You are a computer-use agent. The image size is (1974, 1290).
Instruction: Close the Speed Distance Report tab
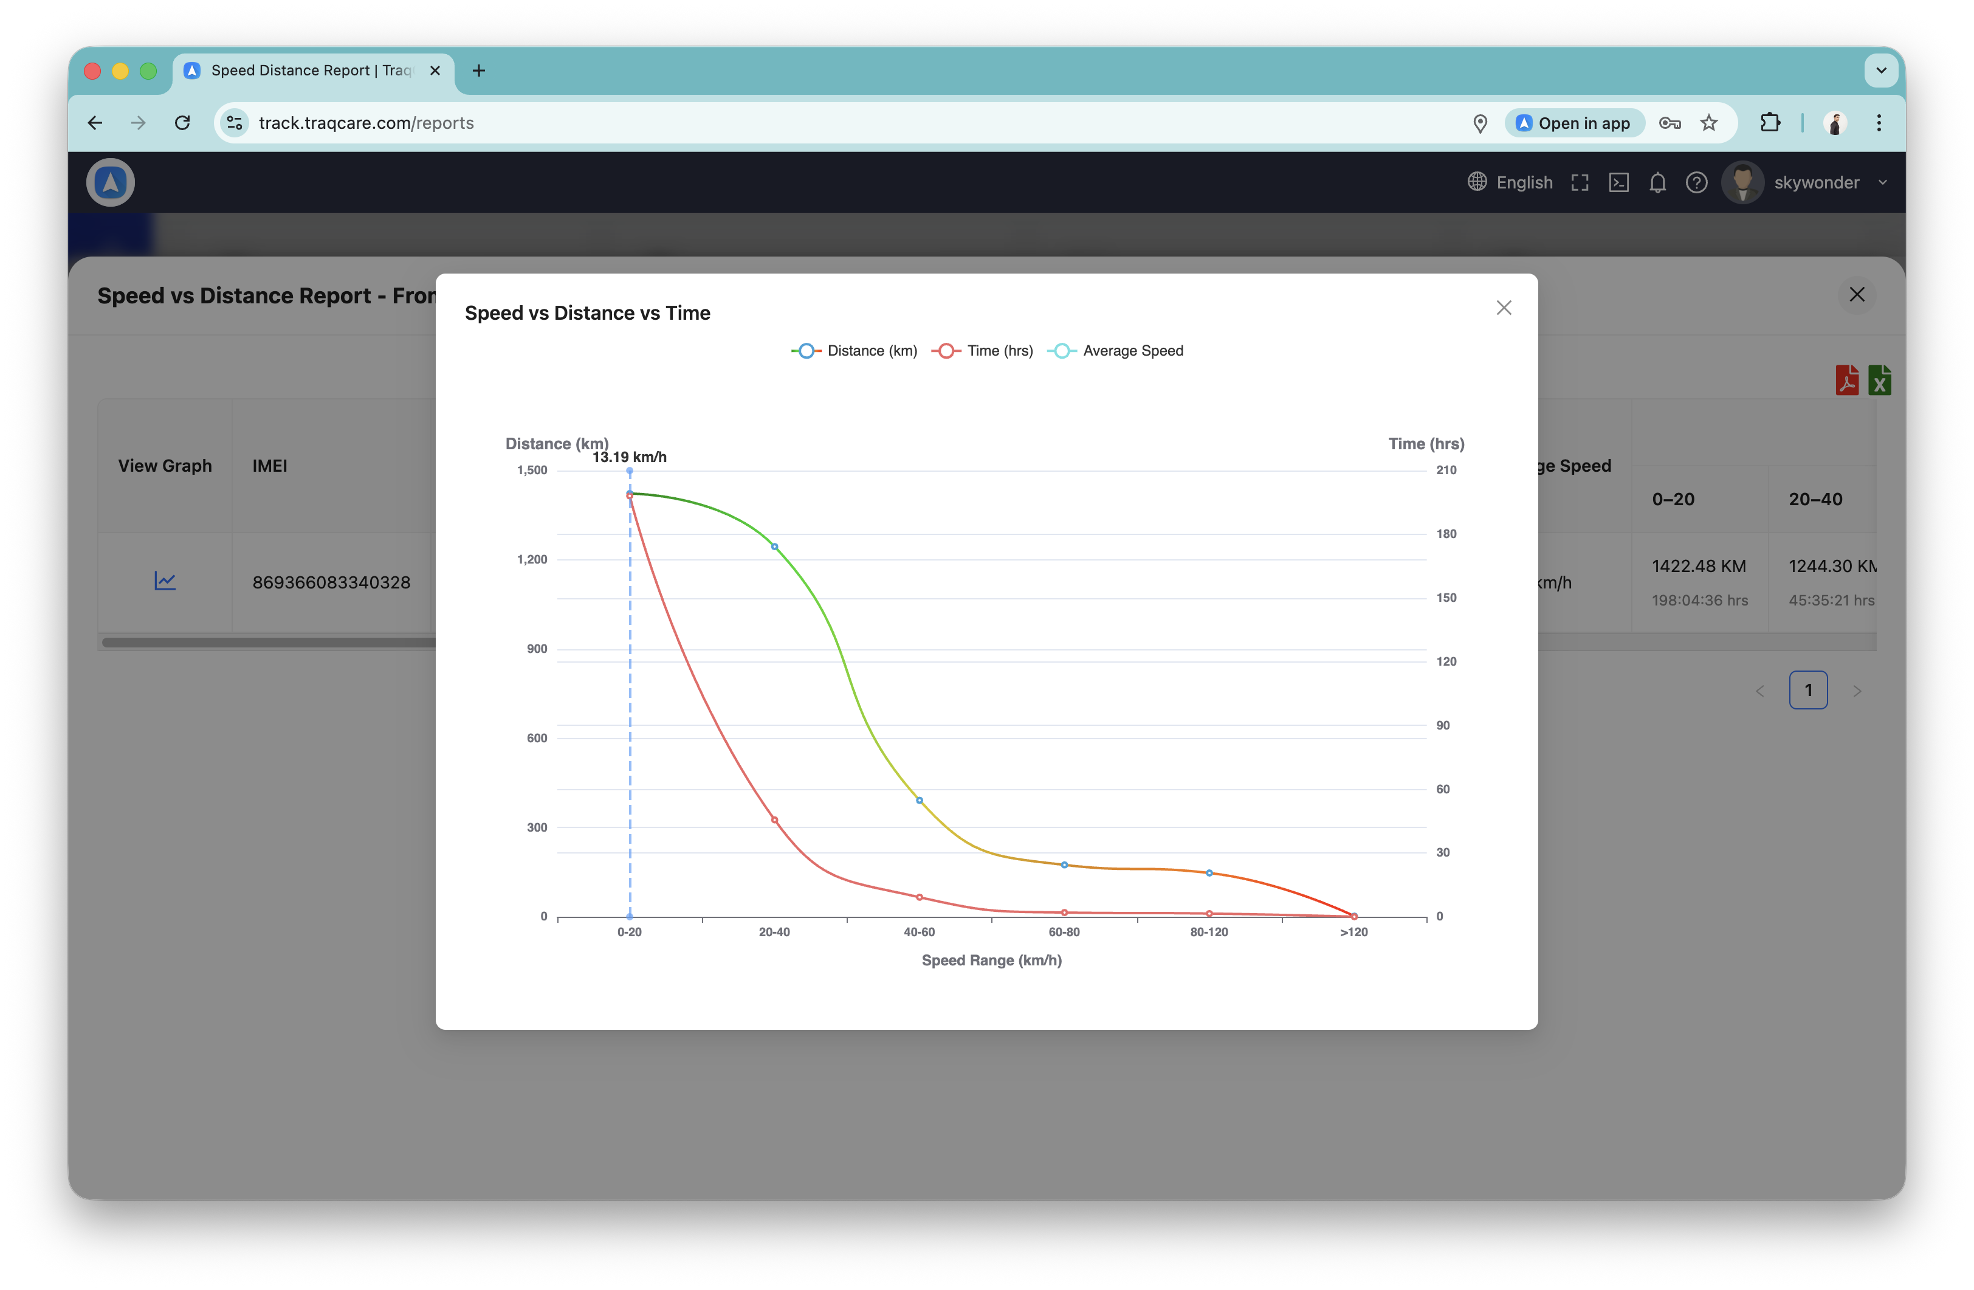point(434,71)
